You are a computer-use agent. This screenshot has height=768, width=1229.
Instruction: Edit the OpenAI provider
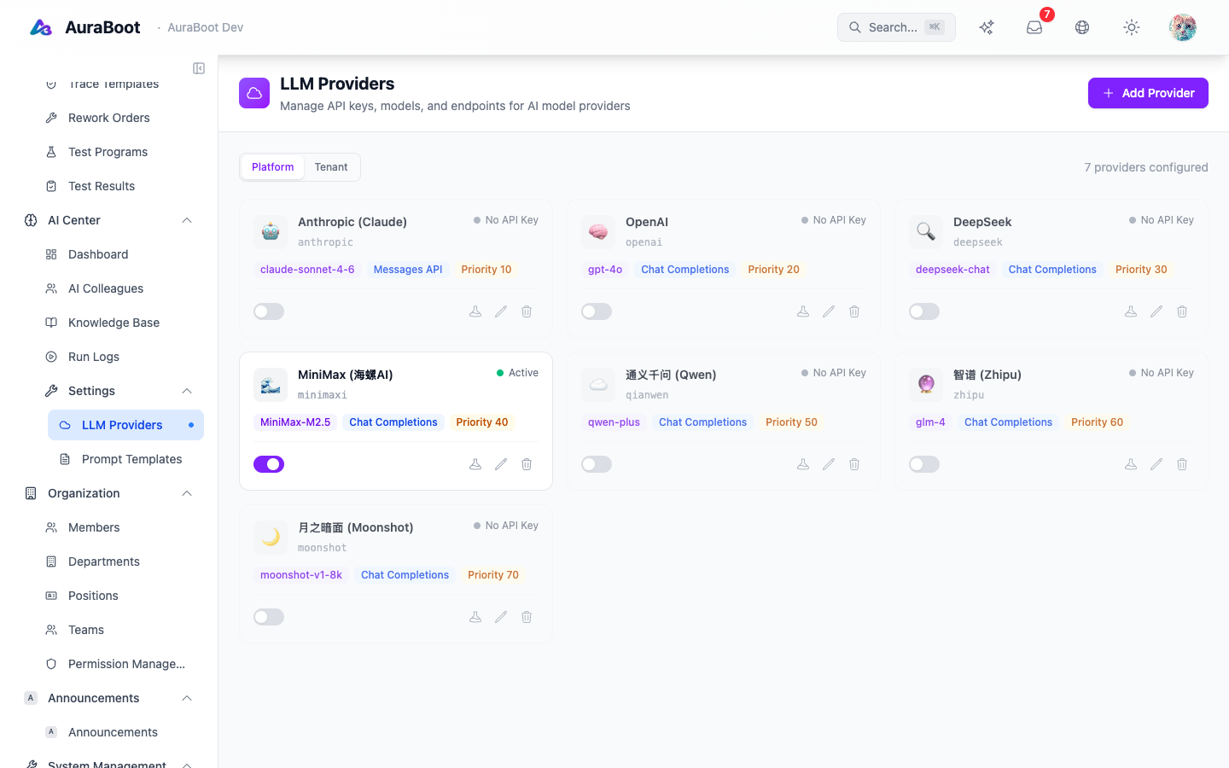829,311
